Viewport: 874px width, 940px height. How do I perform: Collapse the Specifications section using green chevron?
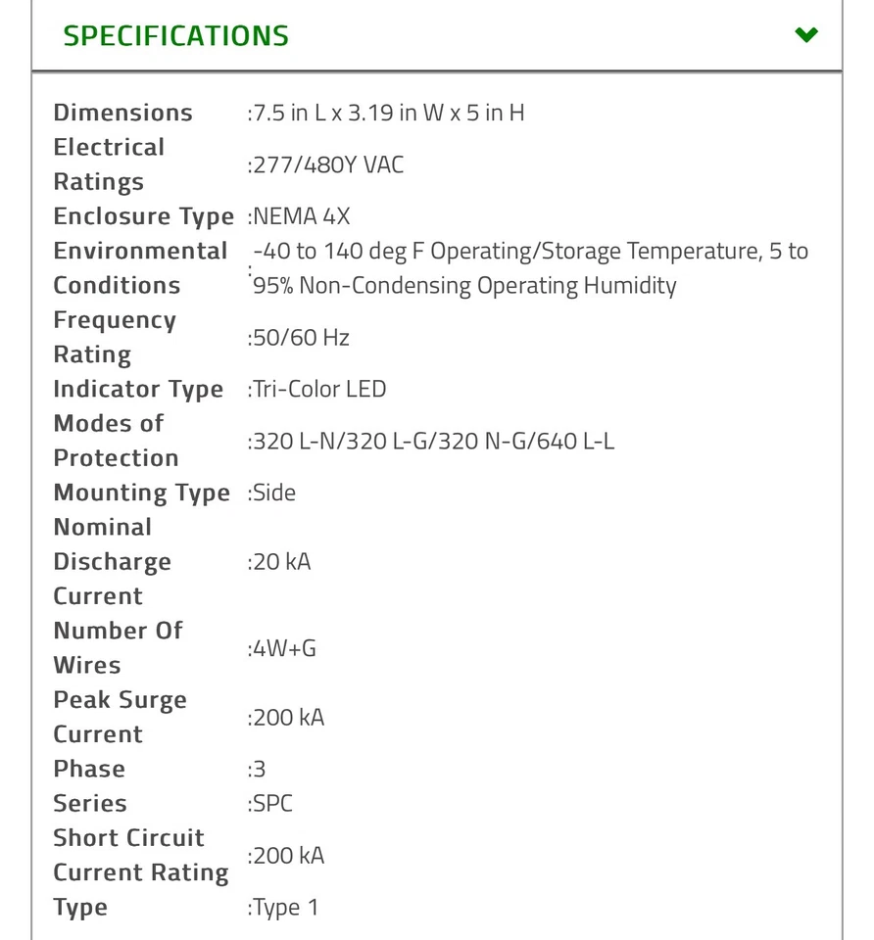(805, 35)
